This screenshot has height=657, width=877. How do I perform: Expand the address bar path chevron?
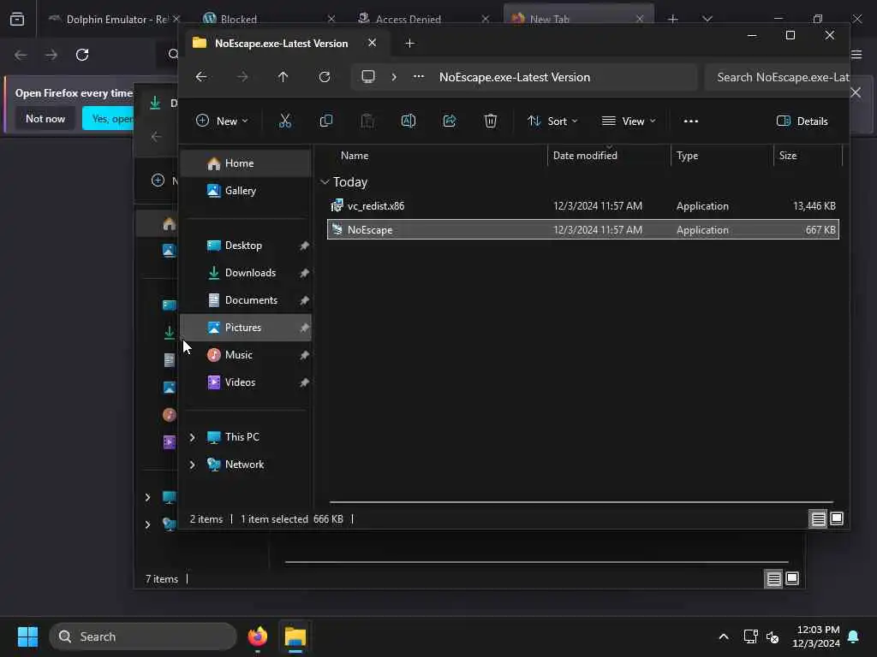pyautogui.click(x=394, y=76)
